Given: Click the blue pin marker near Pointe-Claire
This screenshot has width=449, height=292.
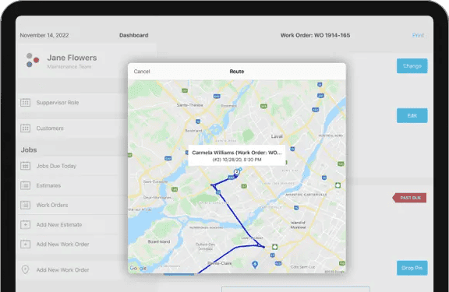Looking at the screenshot, I should (x=255, y=265).
